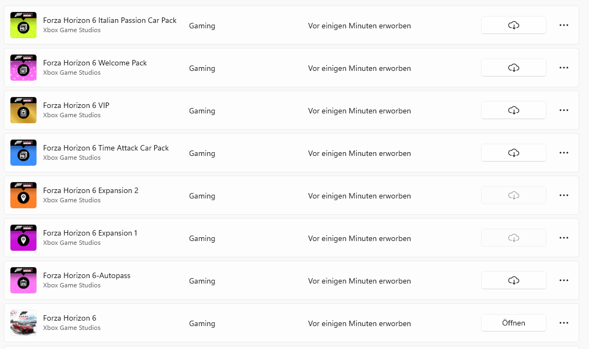Download Forza Horizon 6 Italian Passion Car Pack
Screen dimensions: 589x349
513,25
